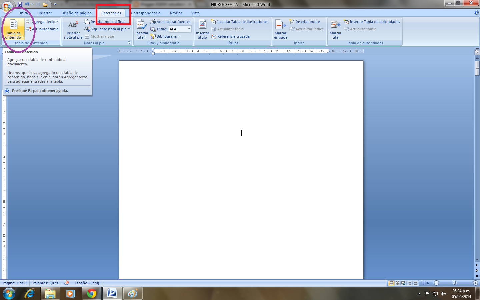Click Marcar cita

pyautogui.click(x=335, y=29)
